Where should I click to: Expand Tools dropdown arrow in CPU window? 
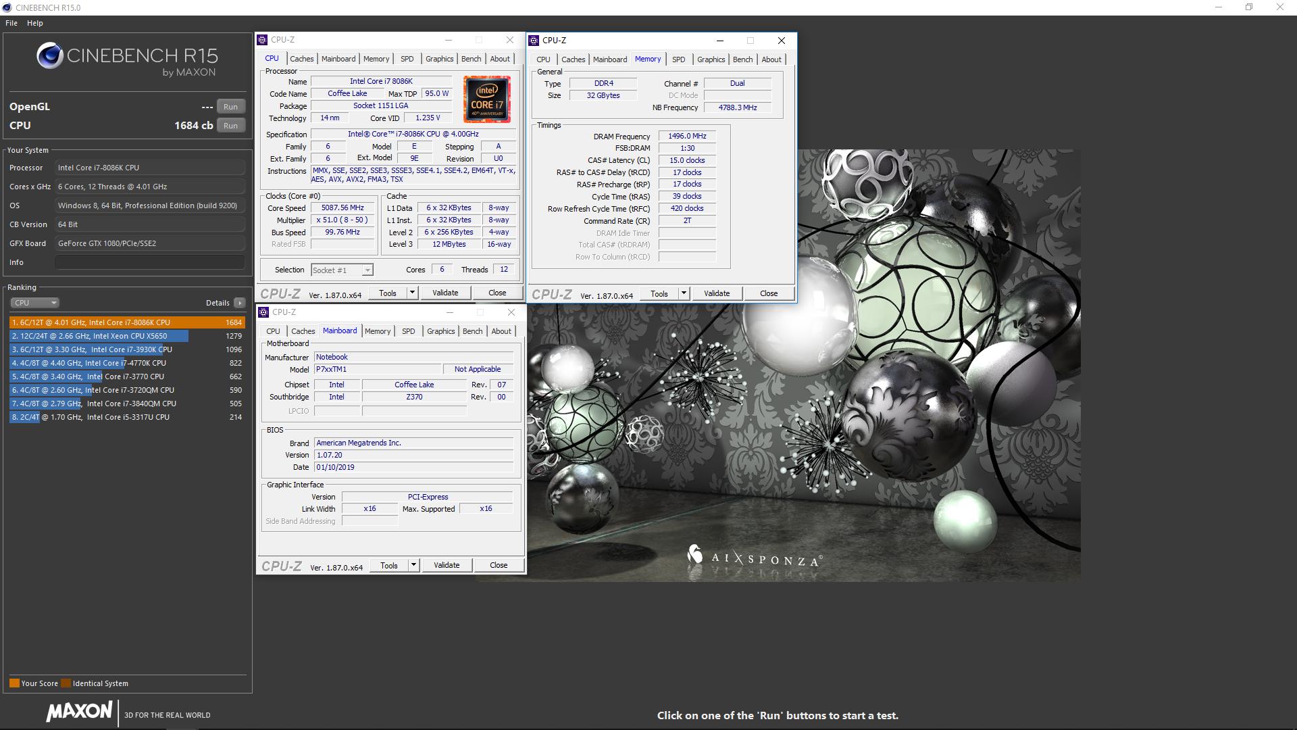[412, 293]
